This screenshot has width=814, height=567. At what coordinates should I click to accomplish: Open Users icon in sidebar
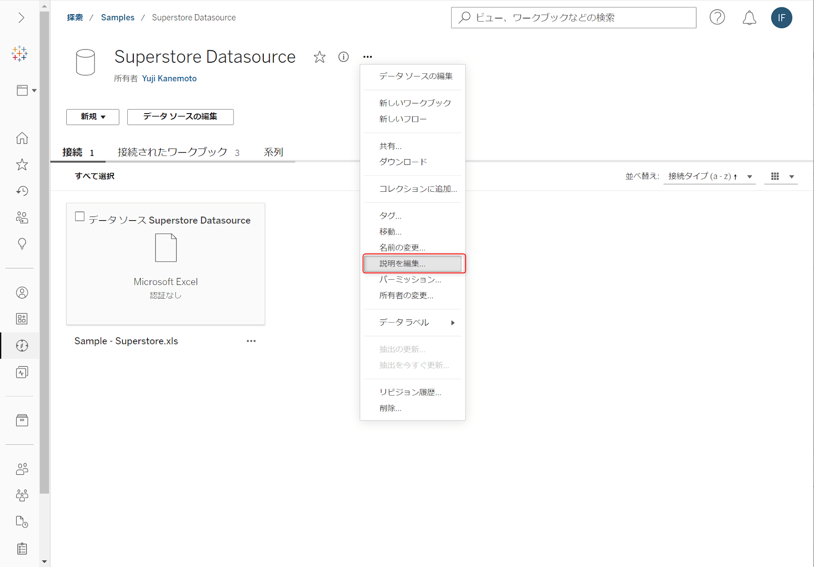pos(22,469)
